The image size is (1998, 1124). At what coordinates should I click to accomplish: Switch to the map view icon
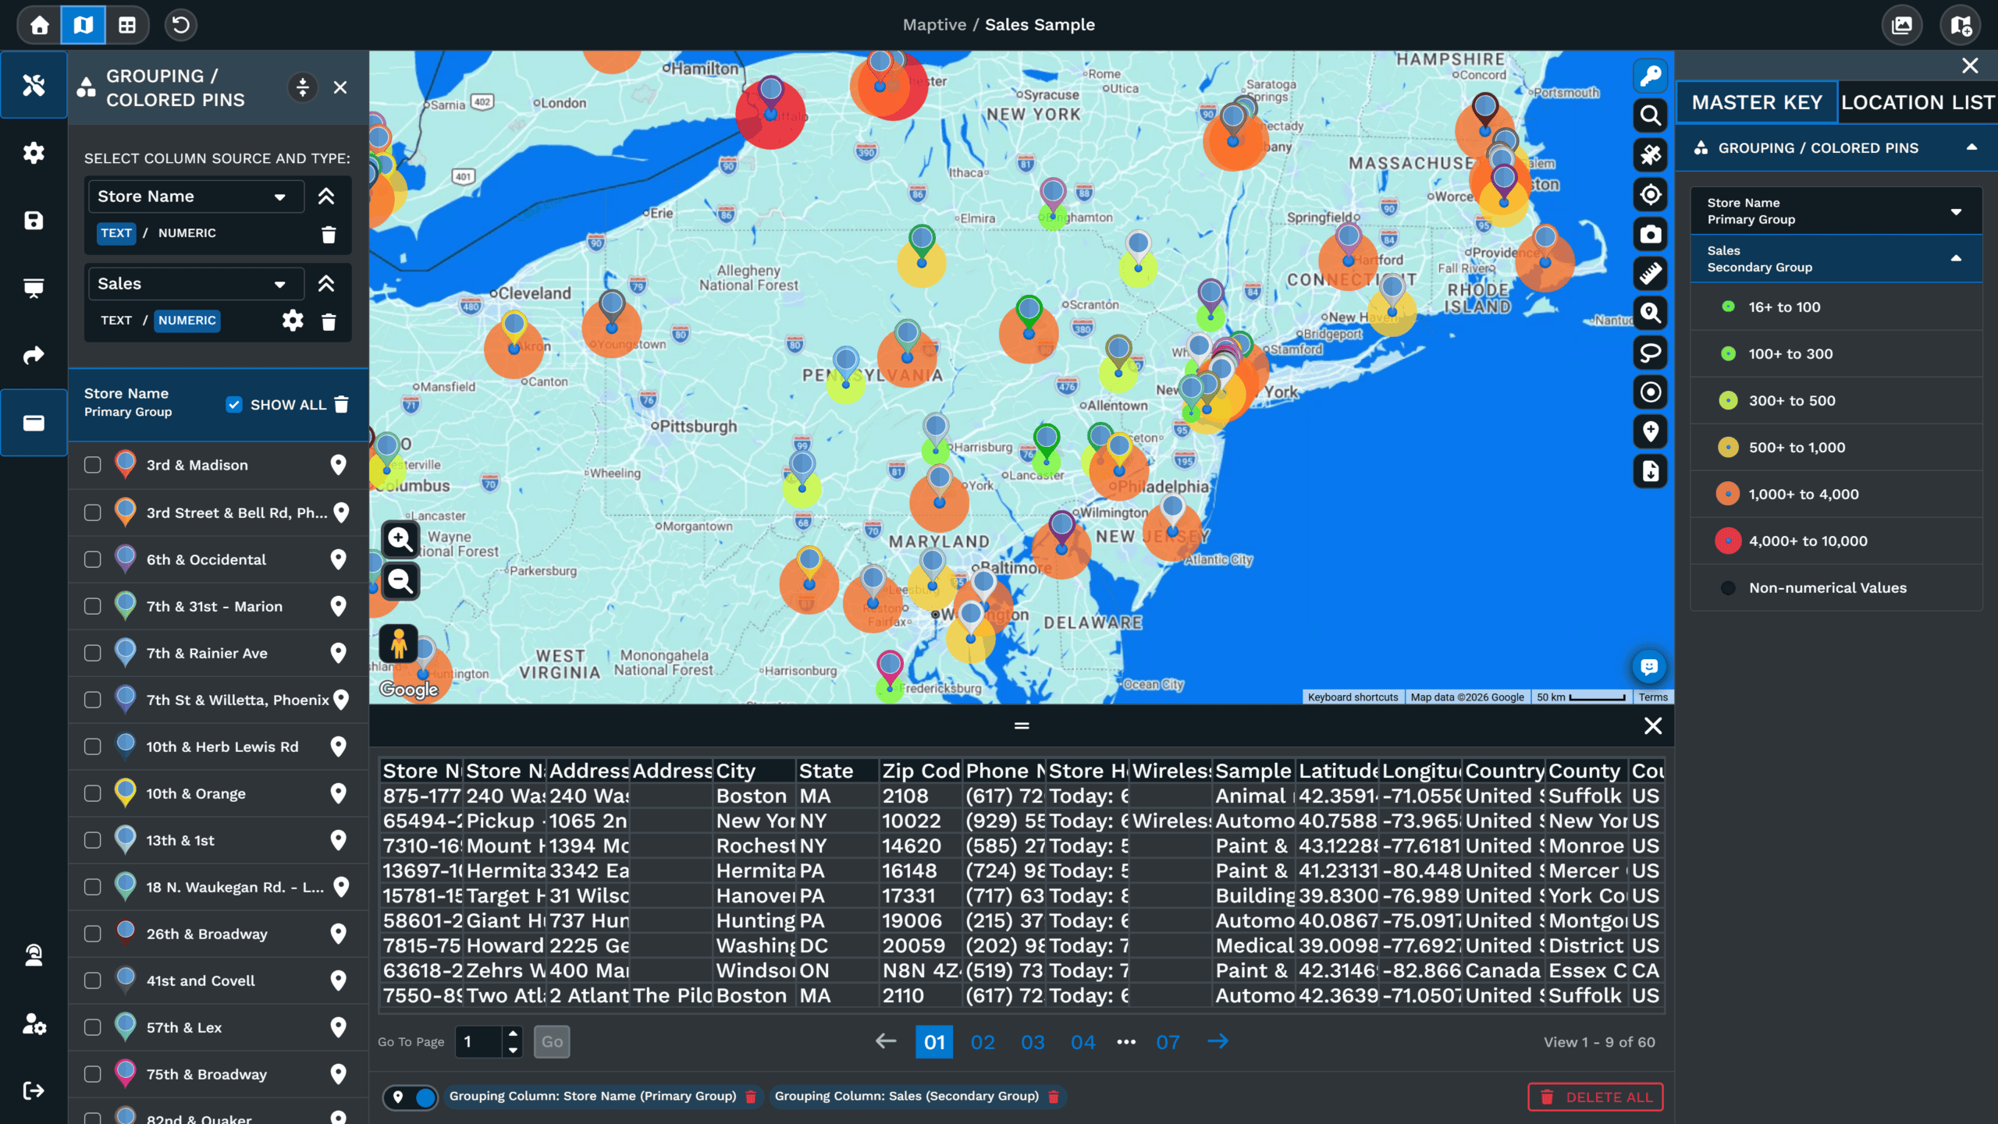[83, 25]
